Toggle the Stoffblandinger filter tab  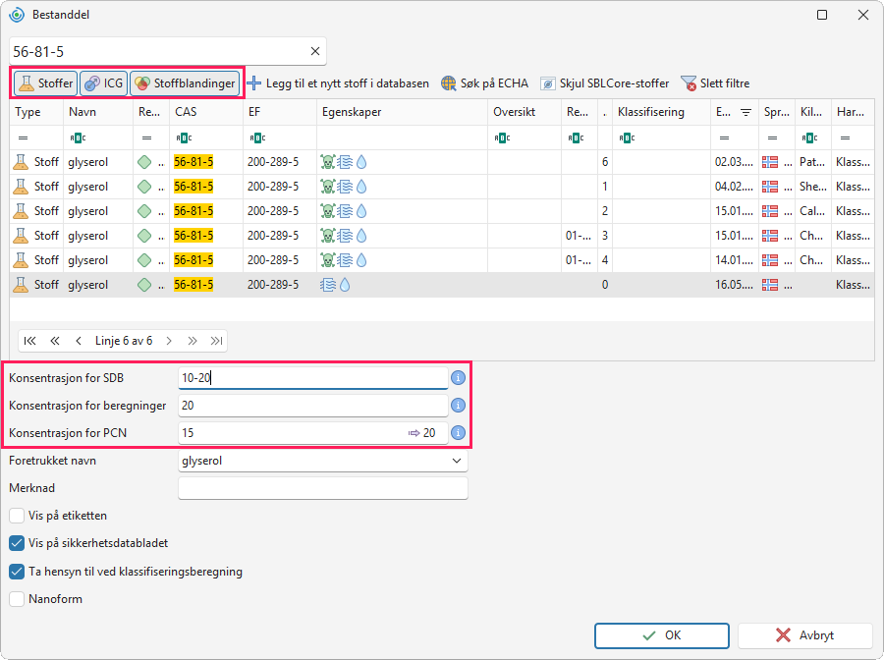coord(185,83)
